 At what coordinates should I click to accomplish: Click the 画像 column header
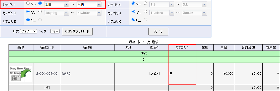pos(21,47)
